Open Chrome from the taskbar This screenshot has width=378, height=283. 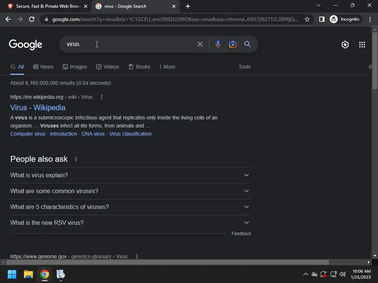(x=45, y=274)
